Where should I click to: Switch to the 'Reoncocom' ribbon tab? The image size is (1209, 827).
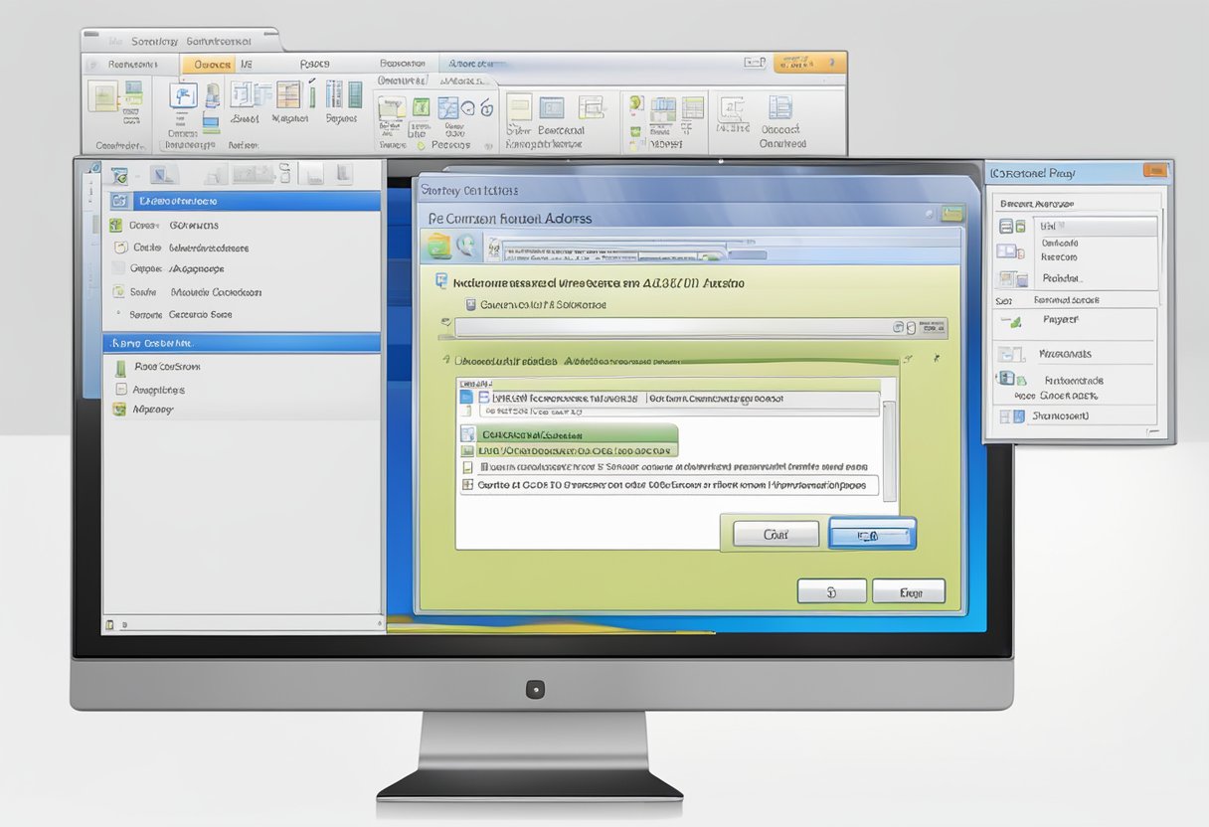coord(118,64)
